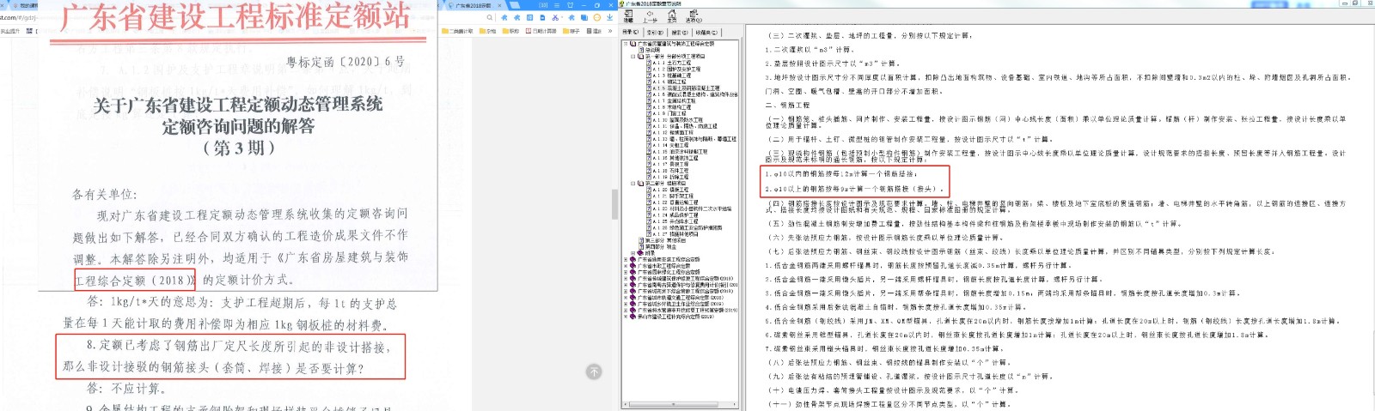
Task: Switch to the 索引 (index) tab
Action: coord(655,33)
